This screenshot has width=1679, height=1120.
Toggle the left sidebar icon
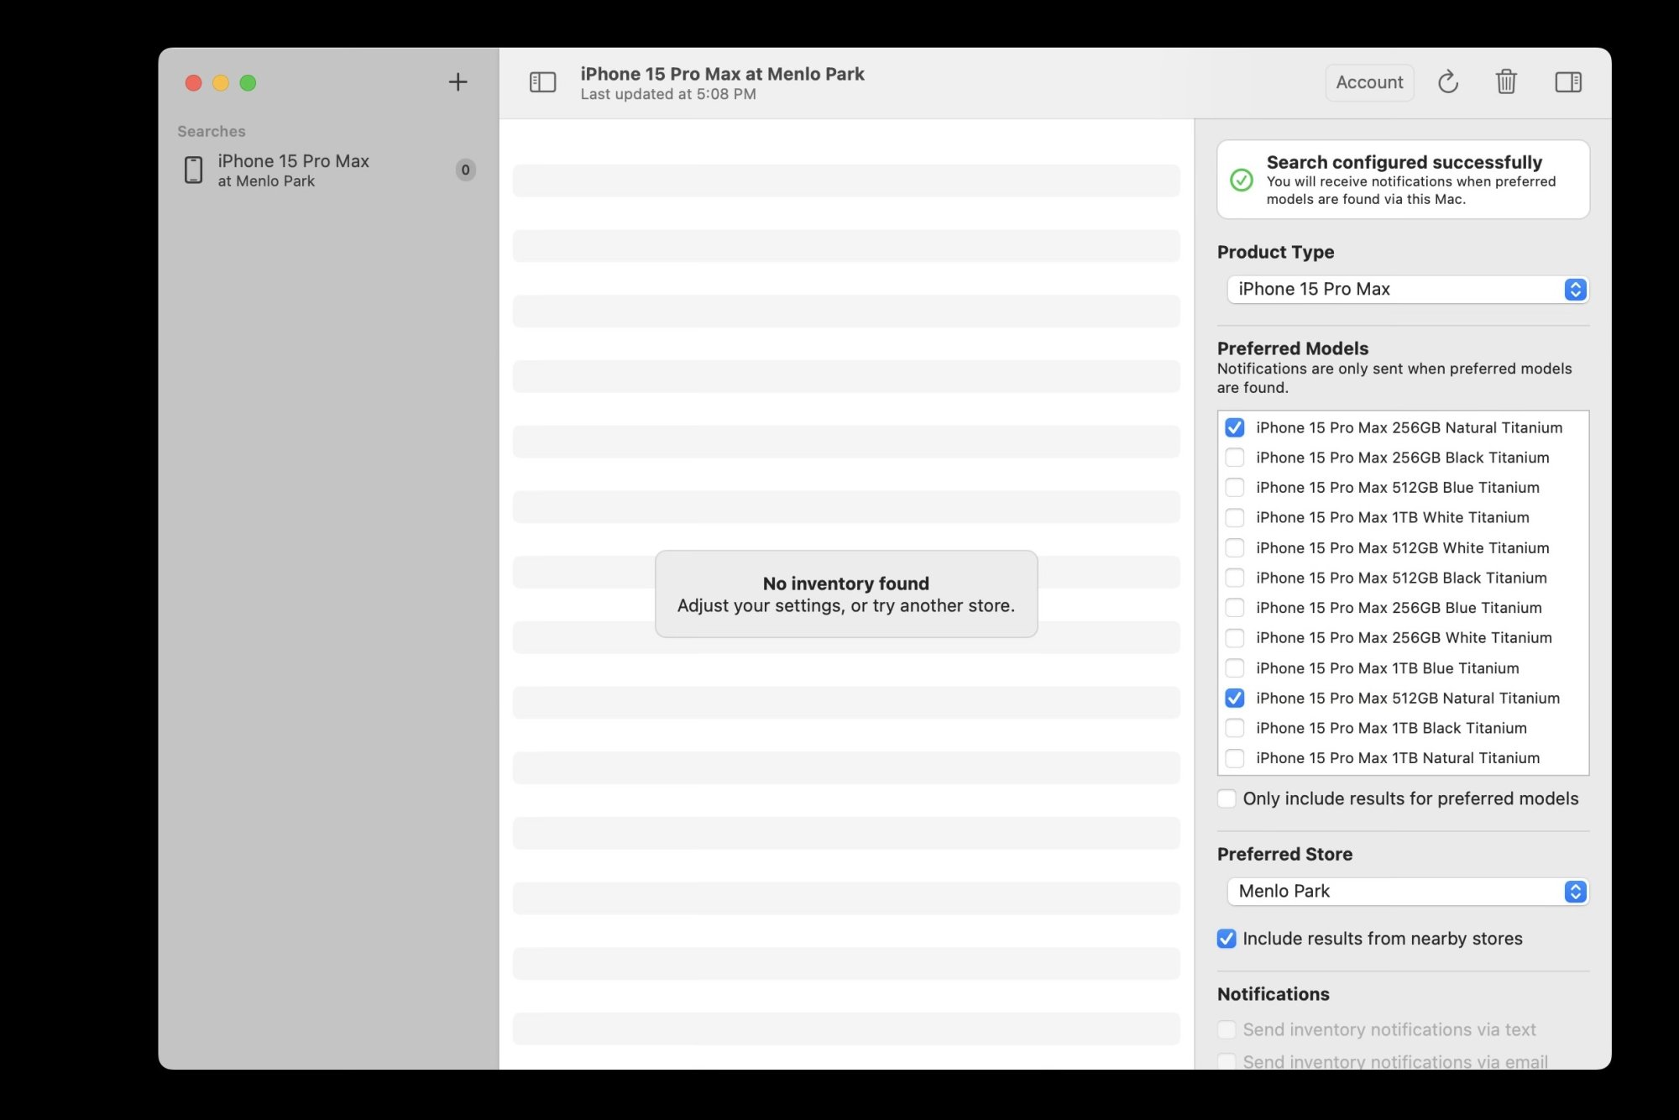[542, 82]
